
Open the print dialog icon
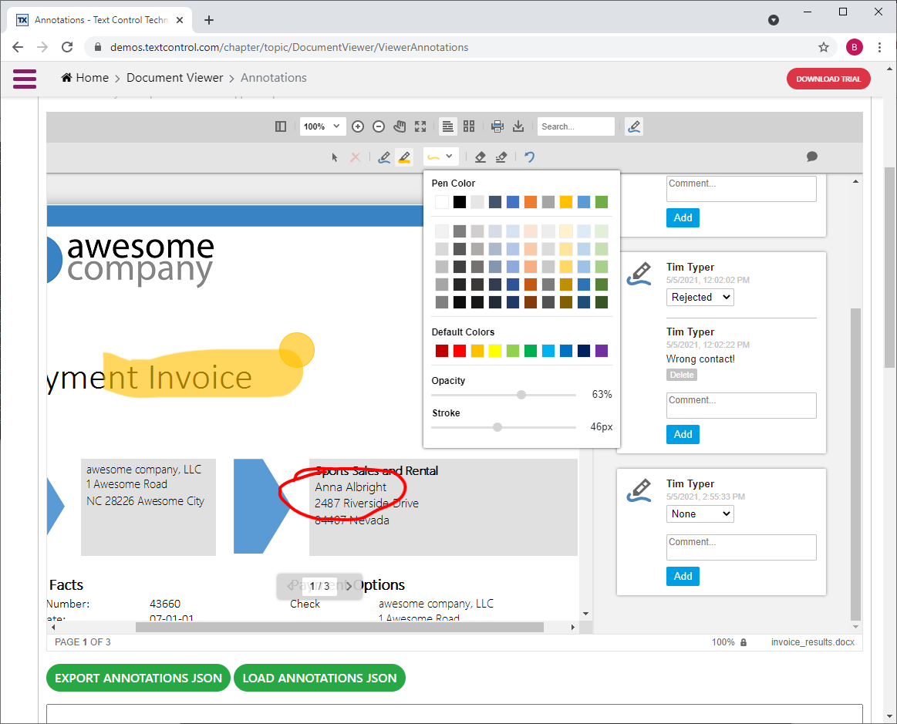pyautogui.click(x=497, y=126)
